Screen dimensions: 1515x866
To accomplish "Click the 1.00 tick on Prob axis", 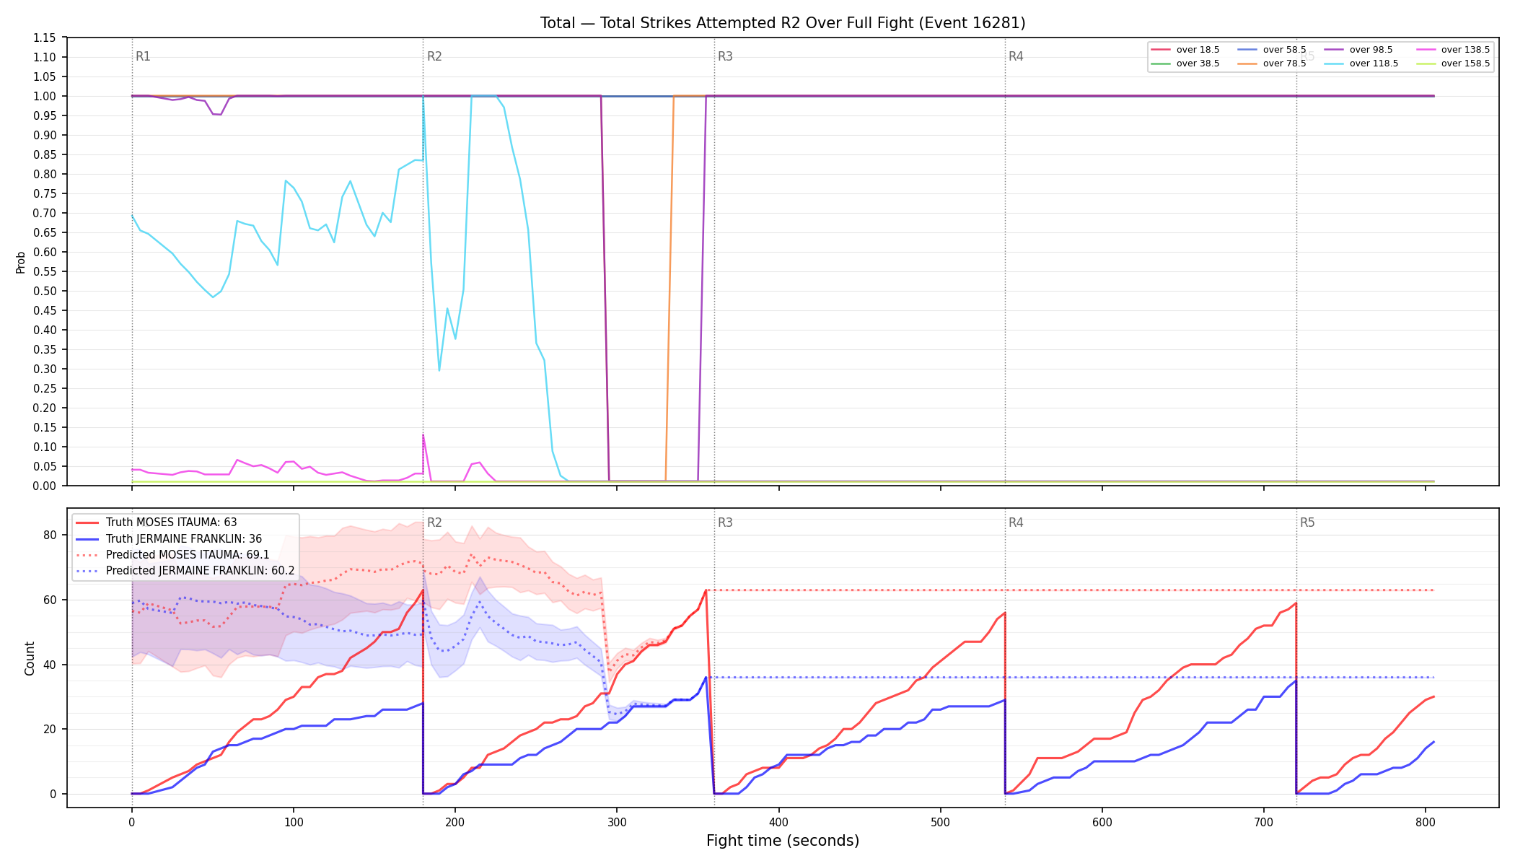I will (x=45, y=96).
